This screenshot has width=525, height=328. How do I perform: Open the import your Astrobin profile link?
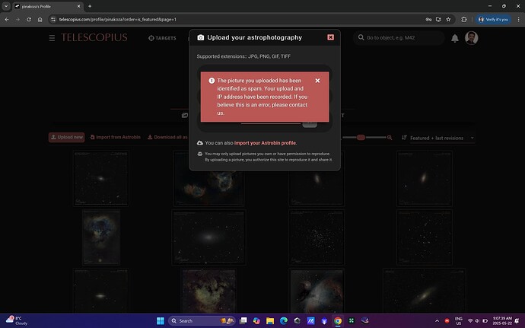pos(266,143)
